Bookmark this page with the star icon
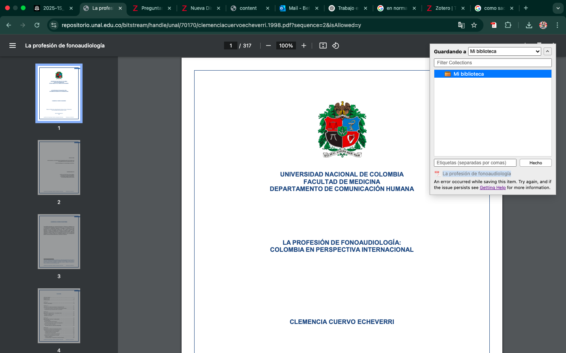Image resolution: width=566 pixels, height=353 pixels. tap(474, 25)
